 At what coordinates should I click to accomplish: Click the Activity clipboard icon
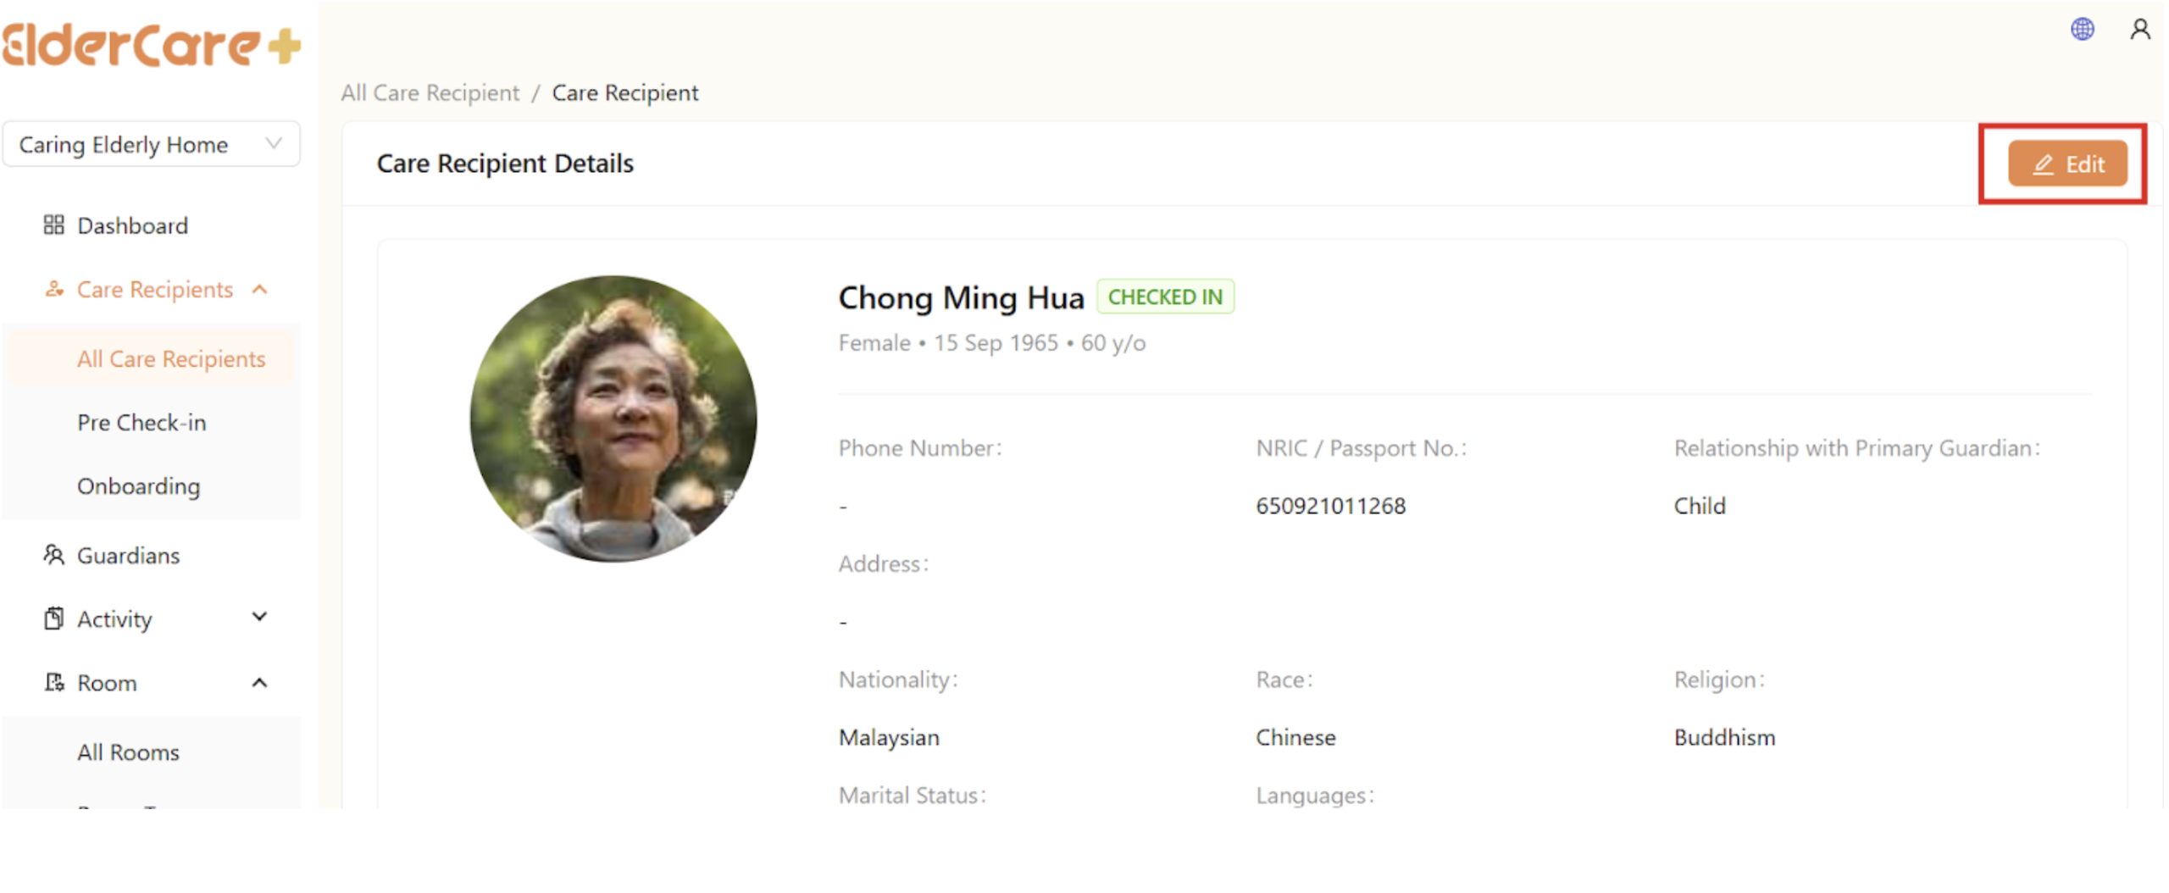point(53,619)
